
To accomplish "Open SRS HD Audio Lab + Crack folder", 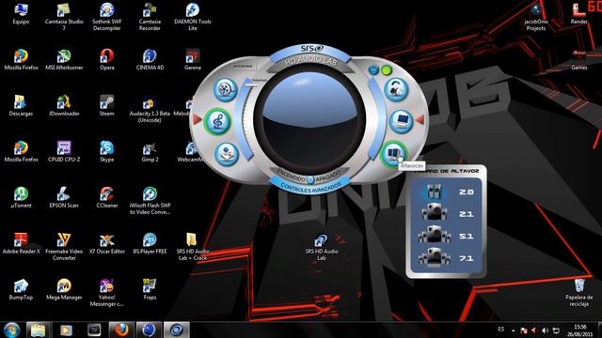I will click(x=192, y=247).
